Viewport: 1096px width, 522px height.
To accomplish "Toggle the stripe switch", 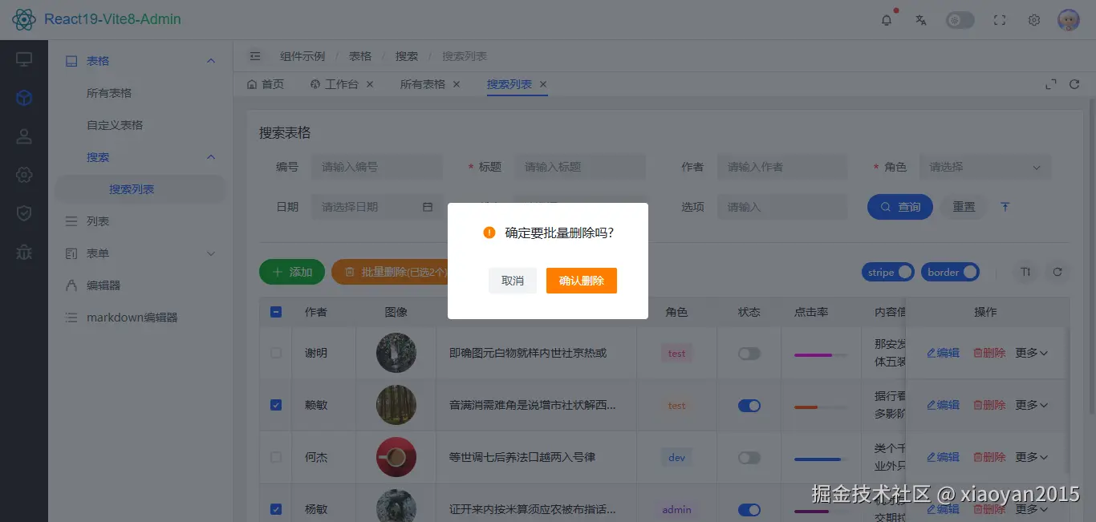I will tap(888, 272).
